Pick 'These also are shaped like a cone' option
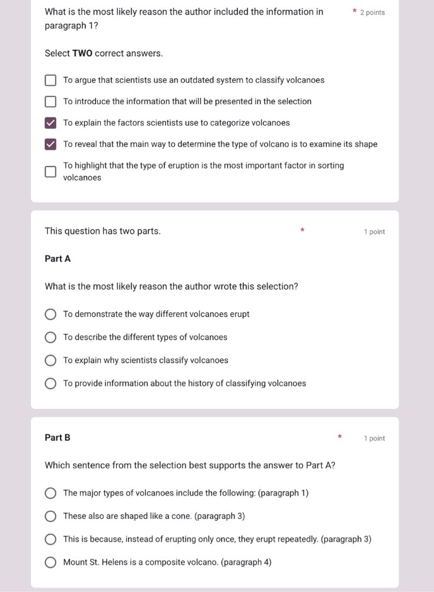Screen dimensions: 434x592 [50, 516]
